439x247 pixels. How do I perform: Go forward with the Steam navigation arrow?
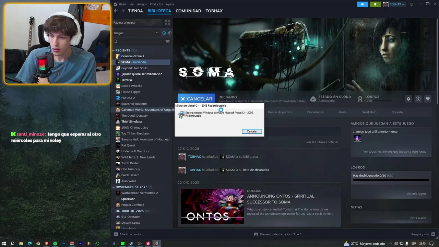[123, 11]
